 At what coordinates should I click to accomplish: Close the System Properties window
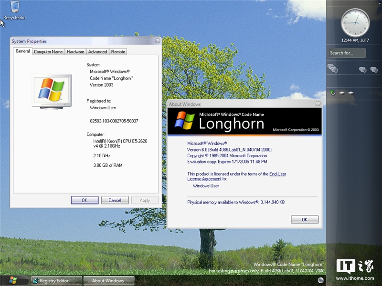[x=158, y=41]
